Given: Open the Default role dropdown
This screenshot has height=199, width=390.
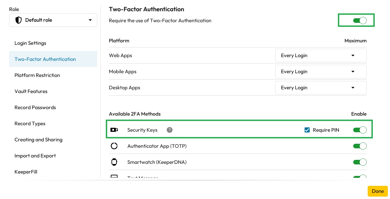Looking at the screenshot, I should pos(53,20).
